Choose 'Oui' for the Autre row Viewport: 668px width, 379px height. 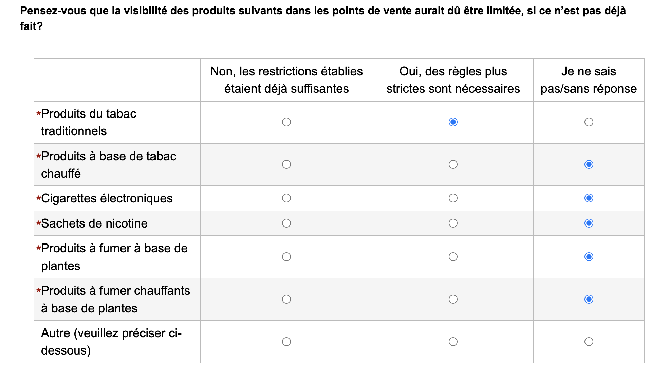click(x=453, y=342)
